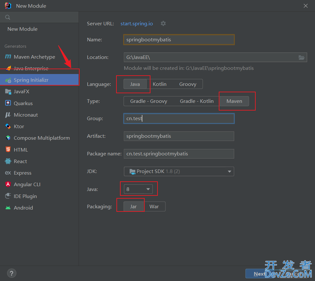Select Quarkus generator

pos(39,103)
